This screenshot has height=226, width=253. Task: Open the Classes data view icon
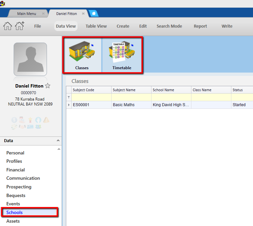tap(82, 55)
